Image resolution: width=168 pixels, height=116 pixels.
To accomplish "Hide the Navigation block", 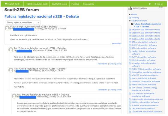I will [160, 7].
